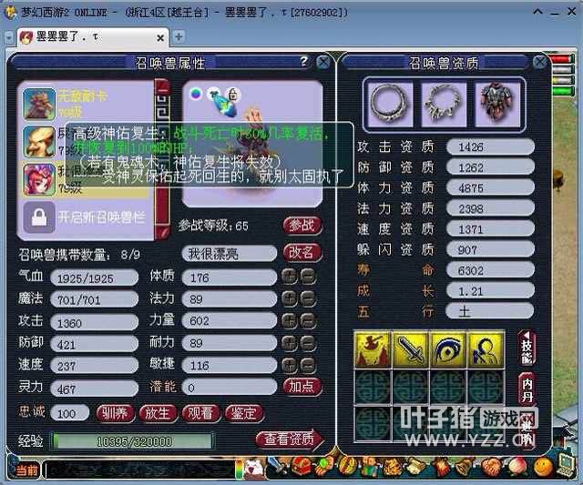Click the 改名 rename button

[x=302, y=253]
